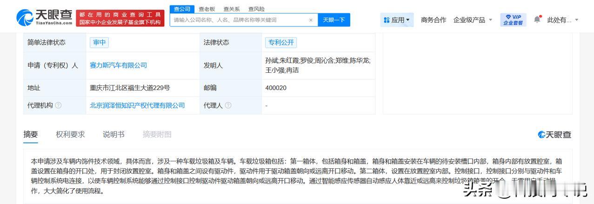
Task: Expand the user account dropdown 此处有...
Action: pos(563,20)
